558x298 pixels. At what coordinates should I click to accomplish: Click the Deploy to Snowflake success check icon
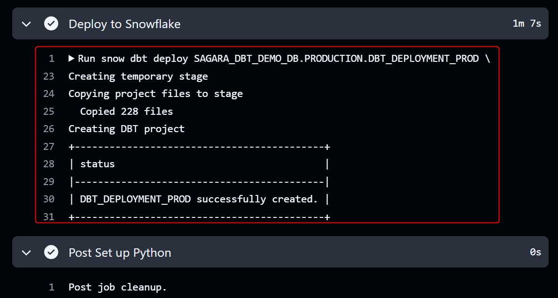(x=51, y=23)
